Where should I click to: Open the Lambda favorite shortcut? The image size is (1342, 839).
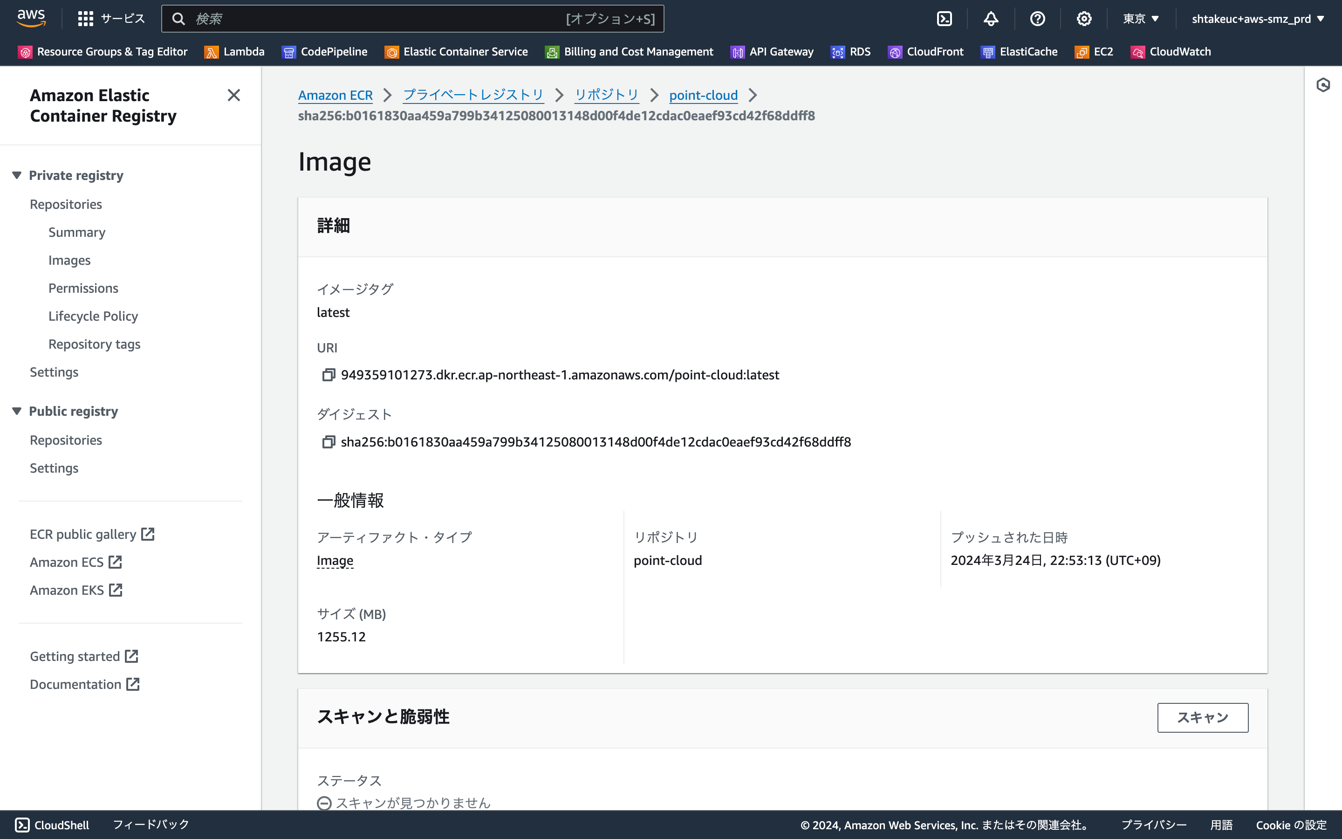tap(234, 52)
